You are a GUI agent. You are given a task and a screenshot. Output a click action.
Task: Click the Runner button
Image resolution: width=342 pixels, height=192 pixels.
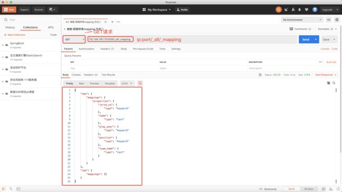39,9
